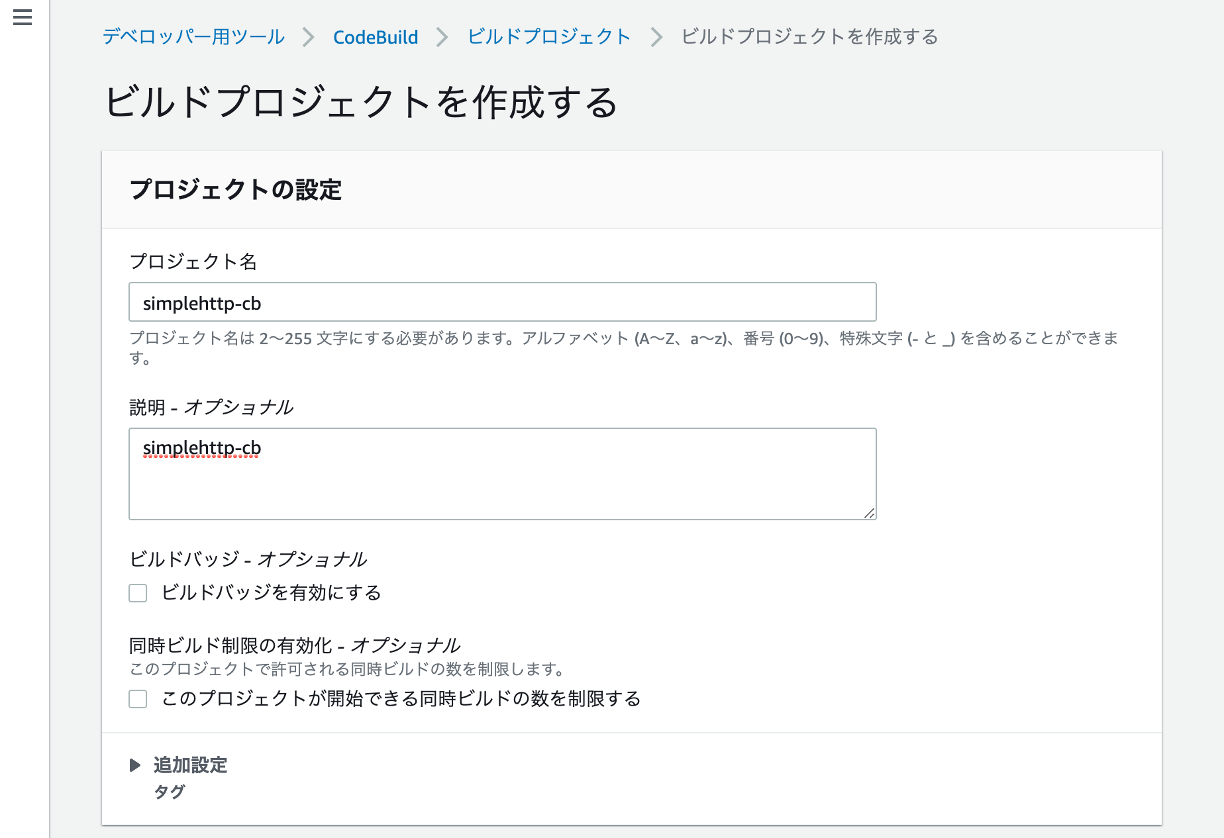Screen dimensions: 1224x838
Task: Place cursor in the 説明 description textarea
Action: [x=503, y=473]
